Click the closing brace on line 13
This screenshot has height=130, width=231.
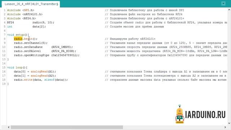(x=8, y=59)
